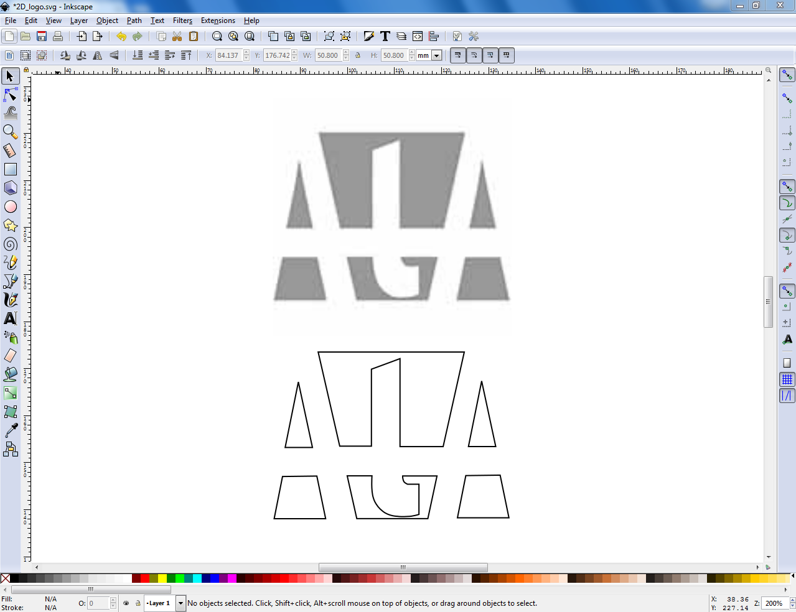Select the Ellipse tool

(11, 206)
